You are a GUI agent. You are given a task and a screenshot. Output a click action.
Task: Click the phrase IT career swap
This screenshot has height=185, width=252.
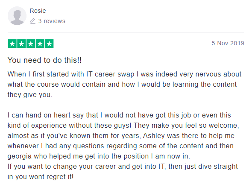[x=110, y=74]
